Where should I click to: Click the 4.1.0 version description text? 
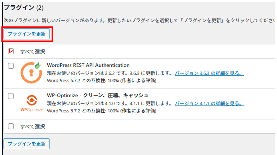109,104
